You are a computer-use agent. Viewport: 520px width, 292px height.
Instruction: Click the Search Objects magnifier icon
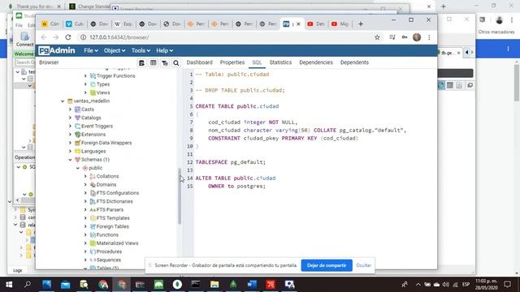[x=176, y=62]
